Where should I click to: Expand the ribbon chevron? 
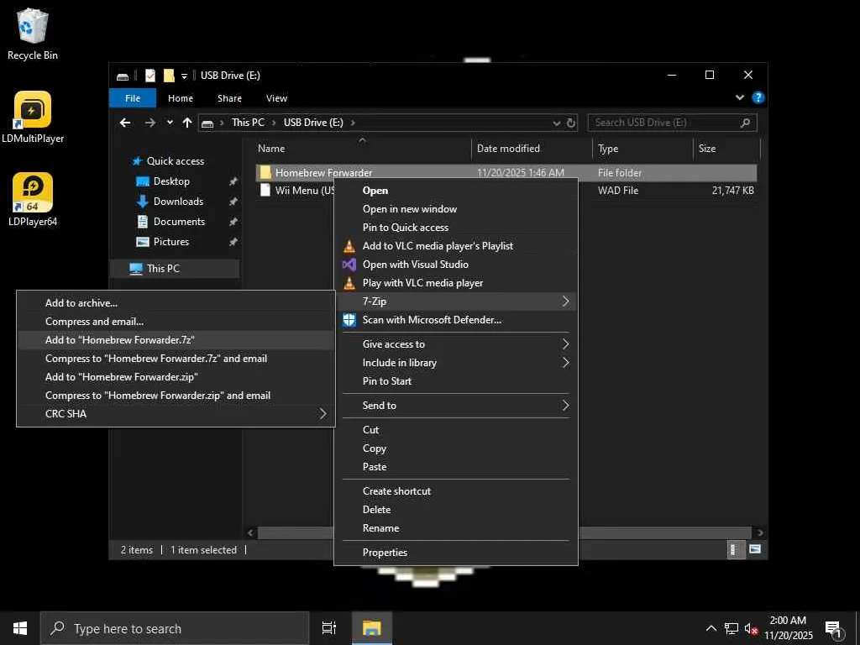coord(740,97)
